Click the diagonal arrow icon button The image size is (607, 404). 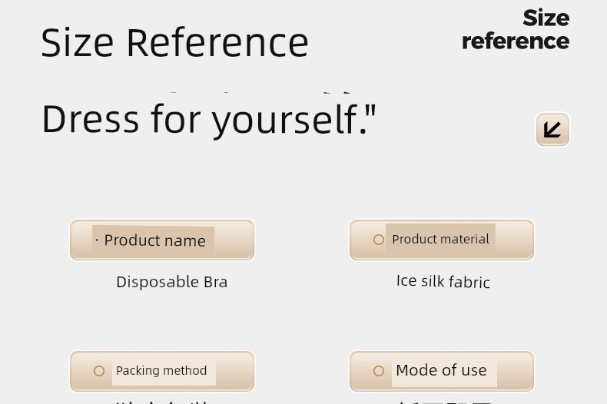pos(552,130)
